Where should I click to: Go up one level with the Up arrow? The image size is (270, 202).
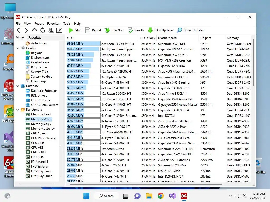click(x=35, y=30)
